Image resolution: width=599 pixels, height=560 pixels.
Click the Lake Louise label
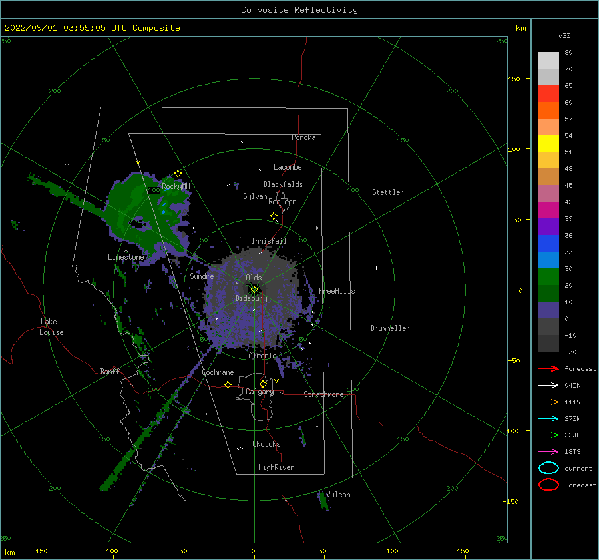click(x=51, y=327)
